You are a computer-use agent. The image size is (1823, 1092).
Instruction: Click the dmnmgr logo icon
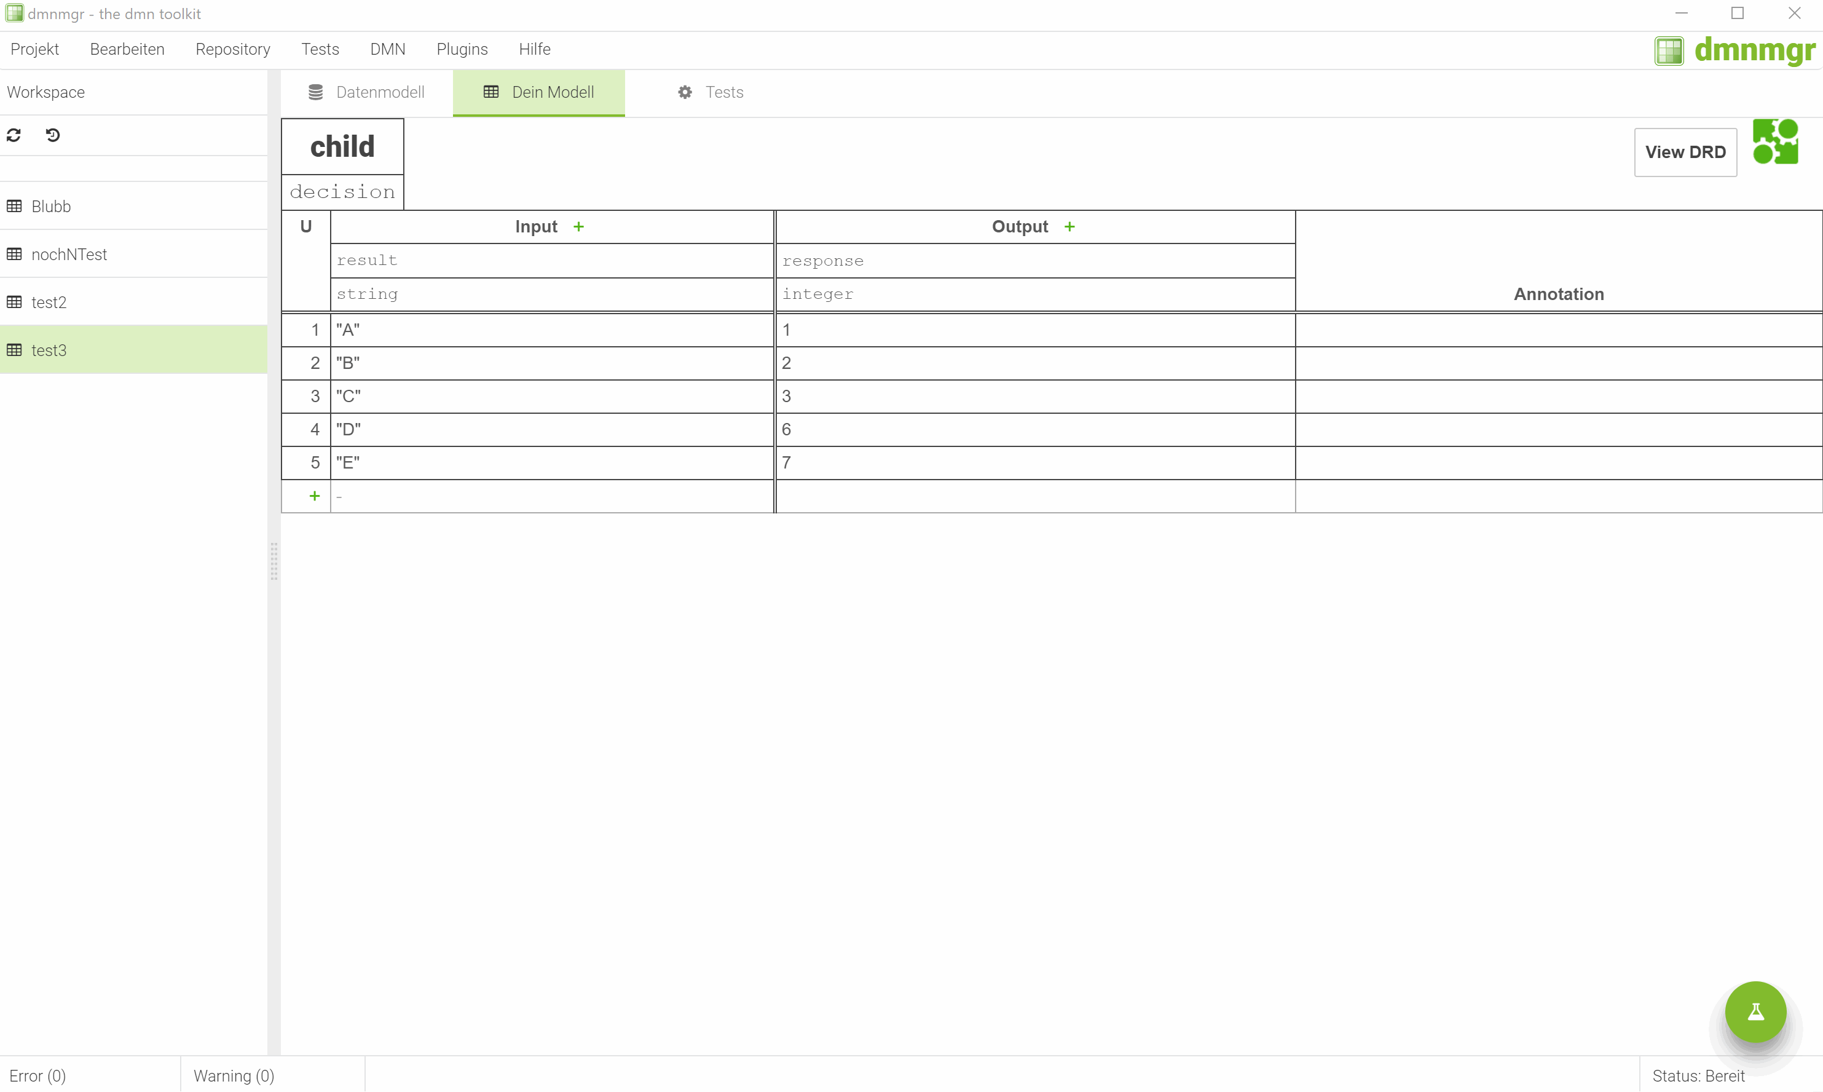(x=1669, y=51)
